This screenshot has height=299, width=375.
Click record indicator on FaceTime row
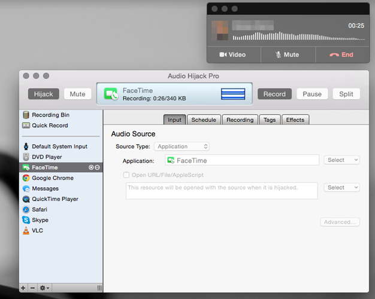[91, 167]
